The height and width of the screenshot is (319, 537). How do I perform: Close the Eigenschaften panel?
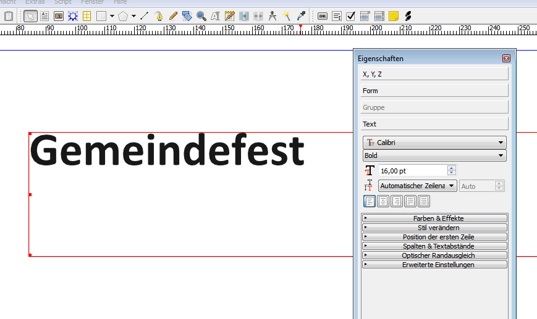point(506,59)
